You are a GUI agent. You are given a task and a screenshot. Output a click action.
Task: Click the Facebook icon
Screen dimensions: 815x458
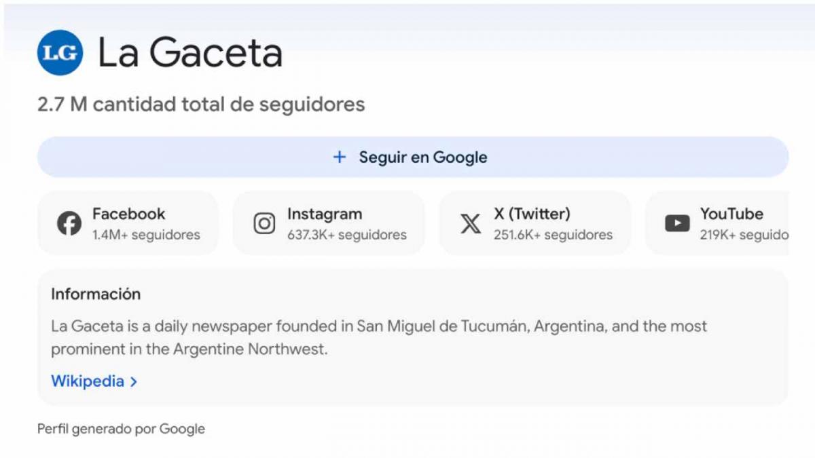click(x=69, y=223)
